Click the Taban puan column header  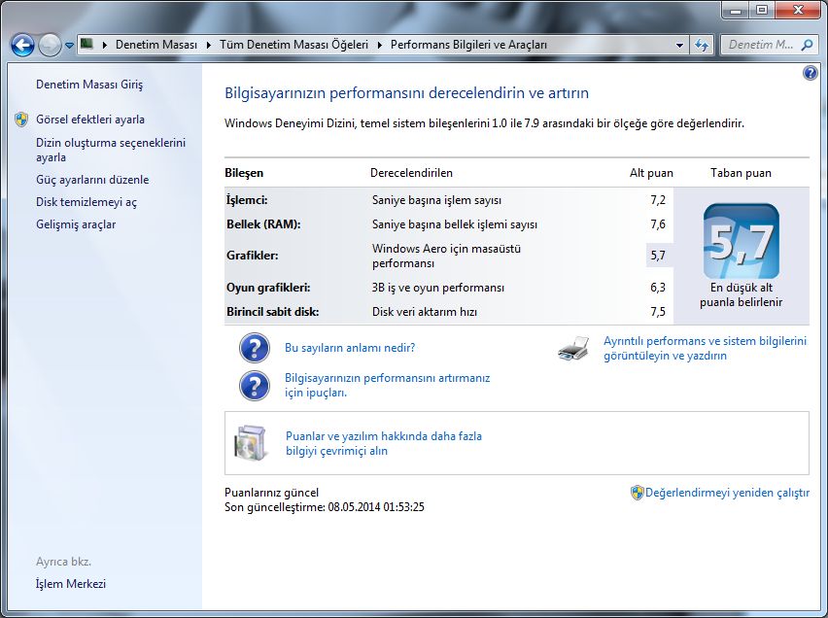(741, 173)
